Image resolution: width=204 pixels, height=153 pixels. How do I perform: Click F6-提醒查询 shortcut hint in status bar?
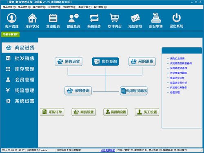(166, 150)
